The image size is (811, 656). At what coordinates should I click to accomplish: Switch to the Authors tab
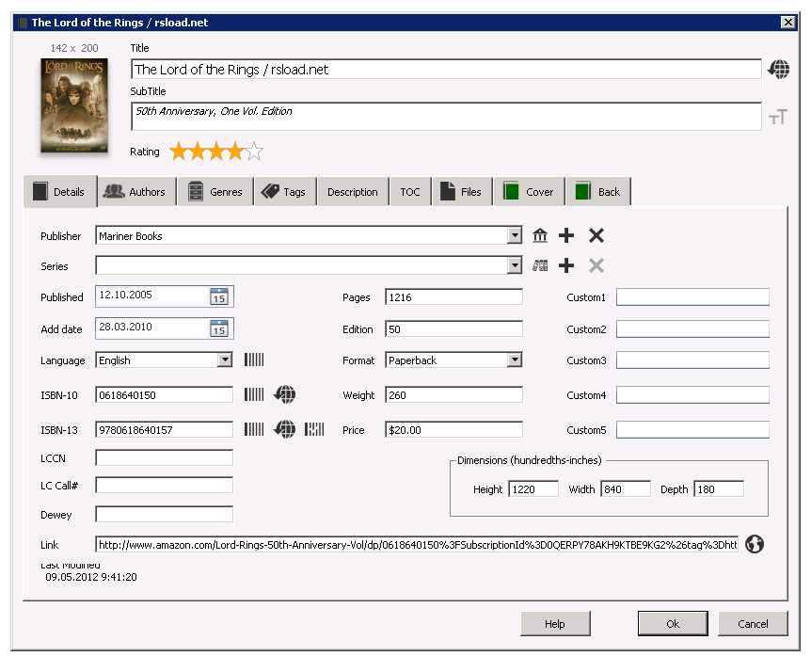pos(136,191)
